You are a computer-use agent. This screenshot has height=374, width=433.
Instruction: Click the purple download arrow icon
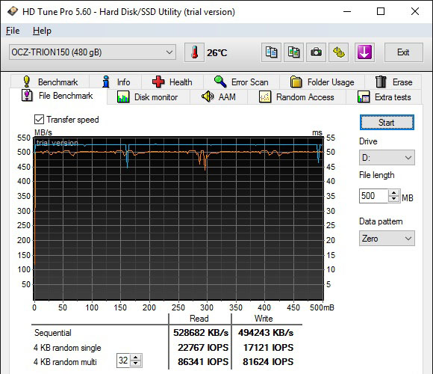pos(364,52)
